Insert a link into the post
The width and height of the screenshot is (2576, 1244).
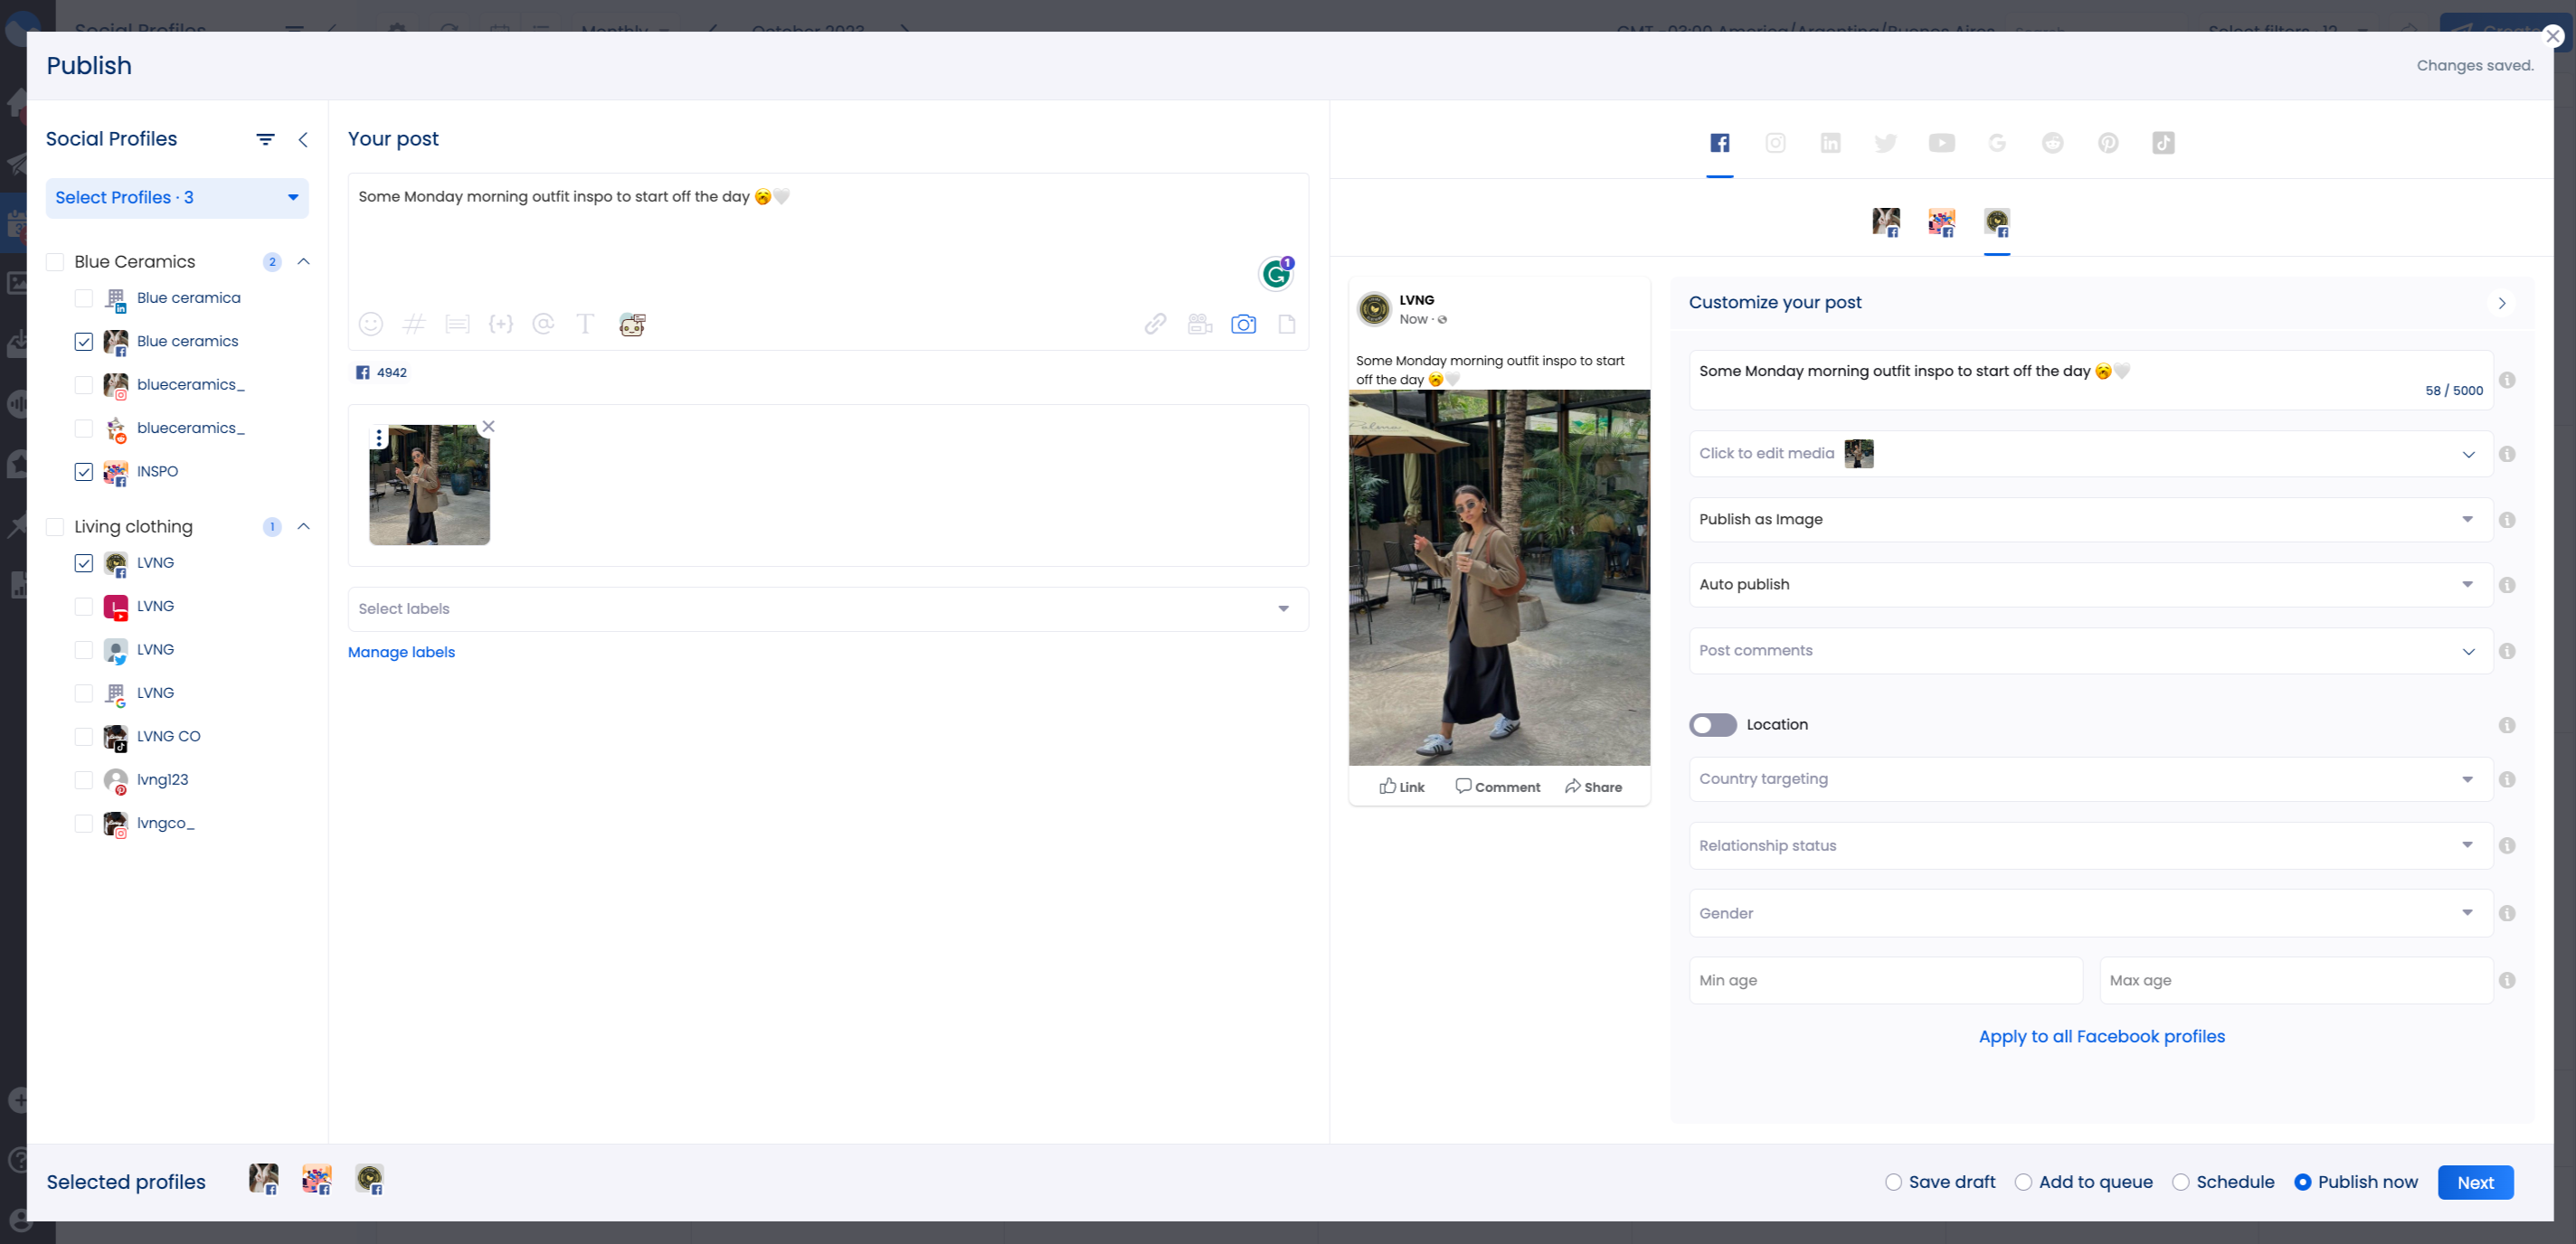point(1155,324)
